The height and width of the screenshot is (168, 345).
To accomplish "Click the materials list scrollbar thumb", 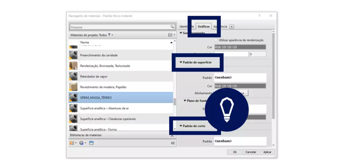I will [x=175, y=102].
